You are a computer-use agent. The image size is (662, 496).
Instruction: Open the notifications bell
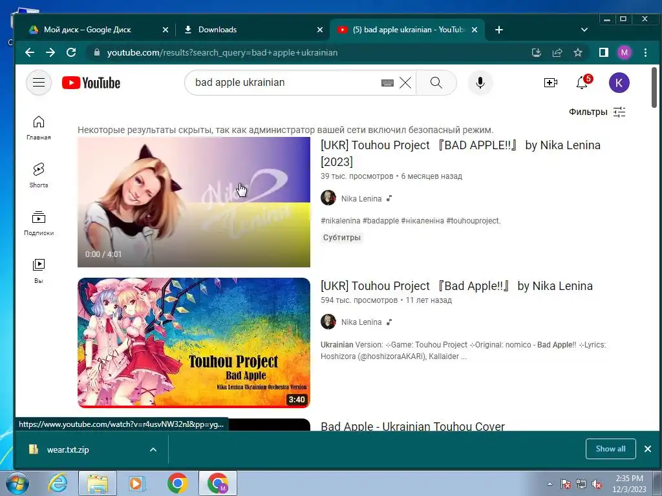[x=582, y=82]
